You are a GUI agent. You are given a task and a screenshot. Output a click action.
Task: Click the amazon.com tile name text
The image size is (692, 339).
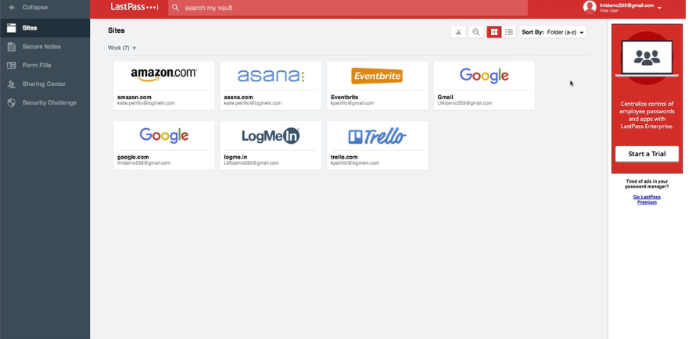point(133,97)
